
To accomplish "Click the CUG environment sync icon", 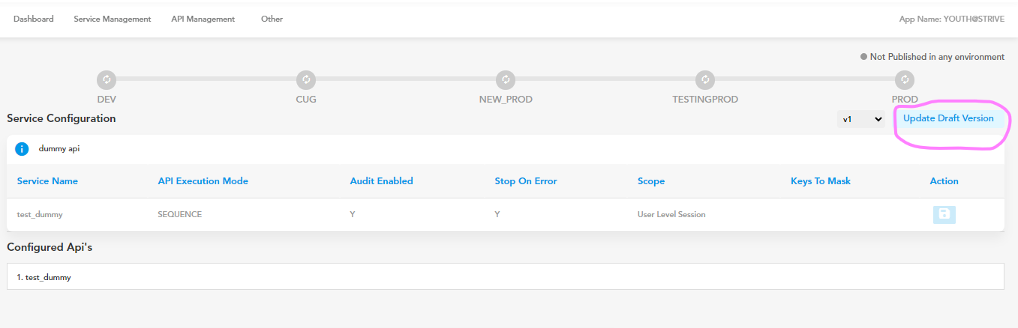I will (x=306, y=79).
